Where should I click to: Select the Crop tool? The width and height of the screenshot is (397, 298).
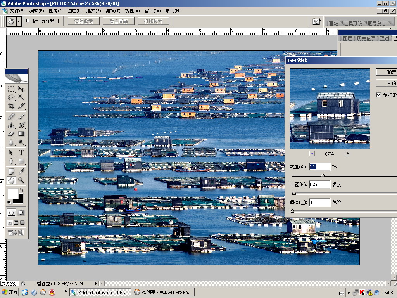tap(11, 106)
